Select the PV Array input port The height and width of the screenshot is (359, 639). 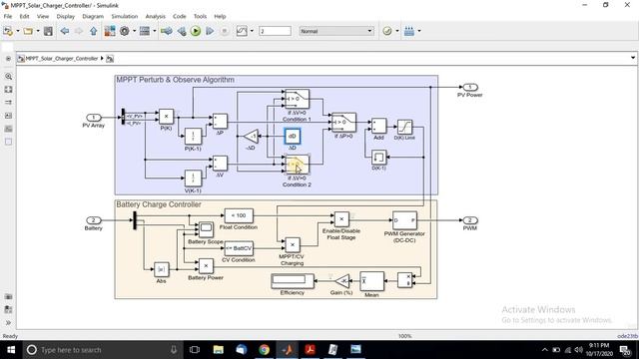click(93, 118)
